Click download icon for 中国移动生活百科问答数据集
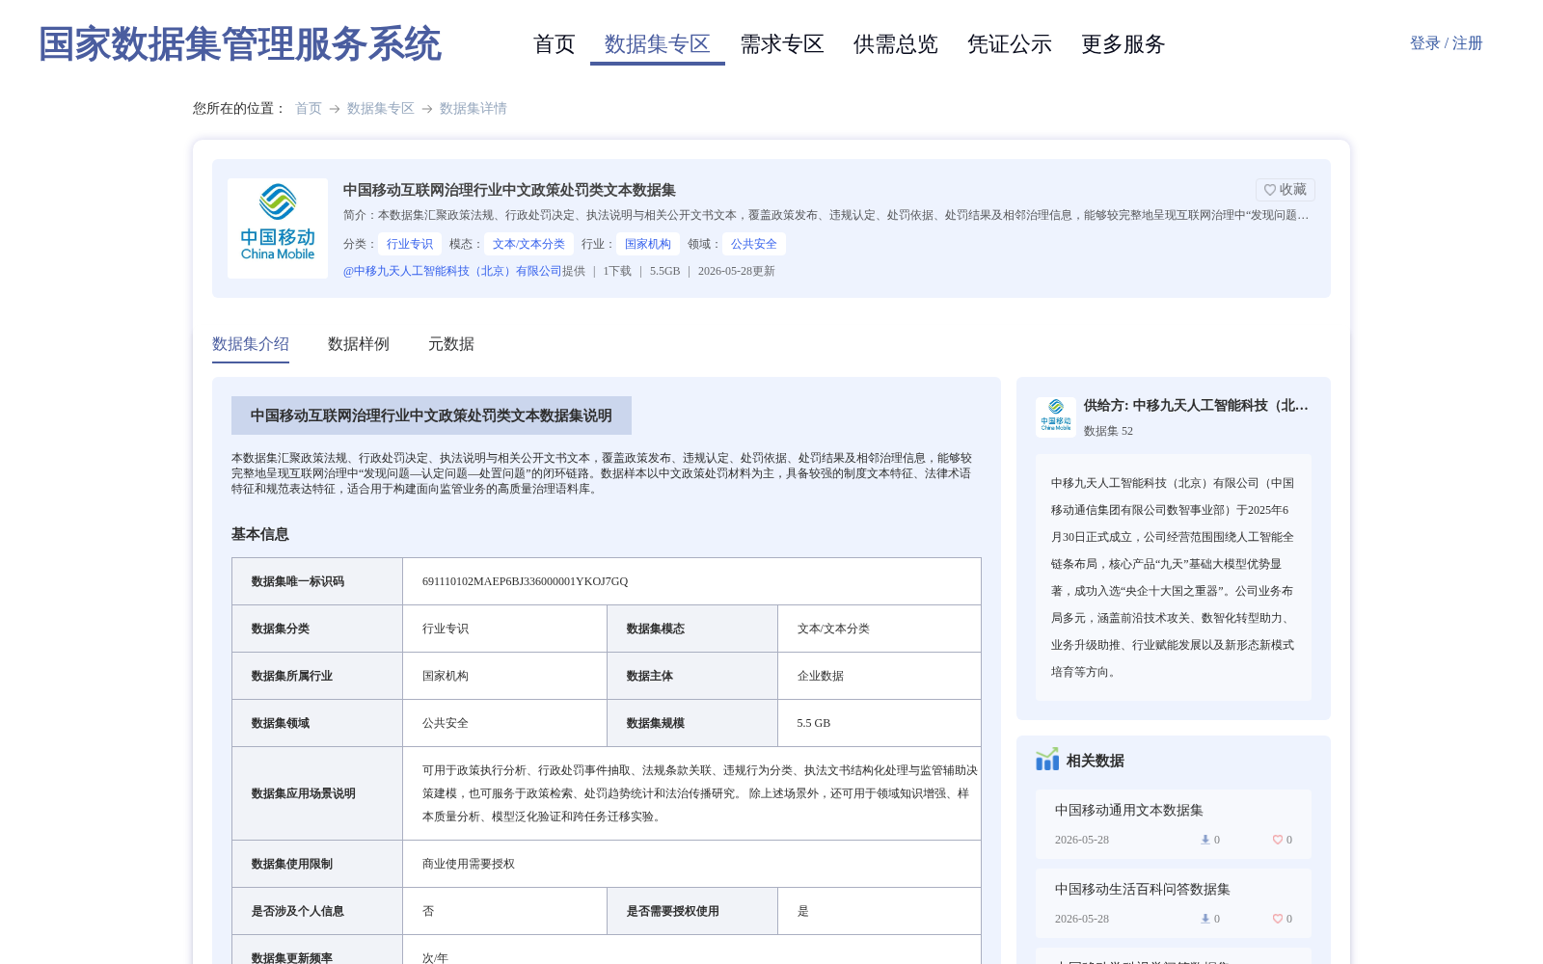 (x=1205, y=919)
